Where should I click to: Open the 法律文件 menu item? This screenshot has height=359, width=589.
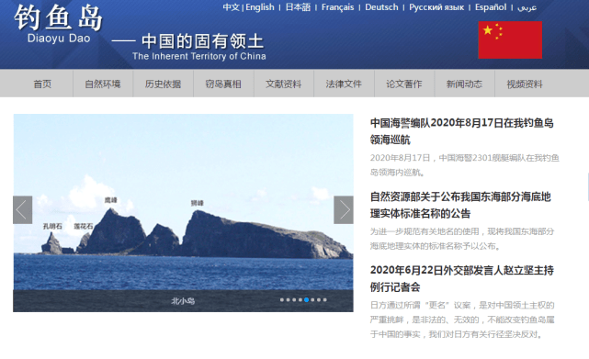pos(344,84)
